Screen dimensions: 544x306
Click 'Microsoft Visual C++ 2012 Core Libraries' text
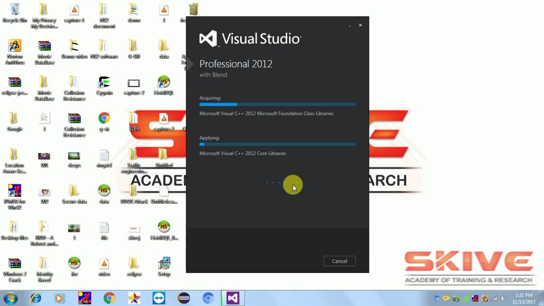243,153
